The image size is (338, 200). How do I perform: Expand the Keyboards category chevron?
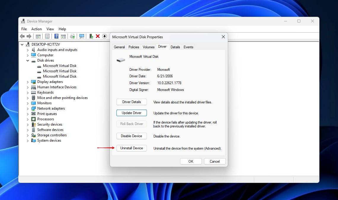pyautogui.click(x=28, y=93)
